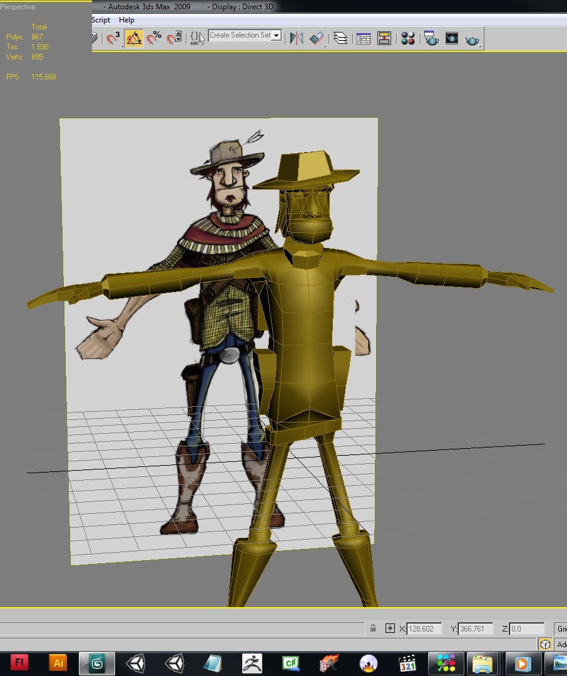
Task: Toggle the Spinner Snap tool
Action: 174,38
